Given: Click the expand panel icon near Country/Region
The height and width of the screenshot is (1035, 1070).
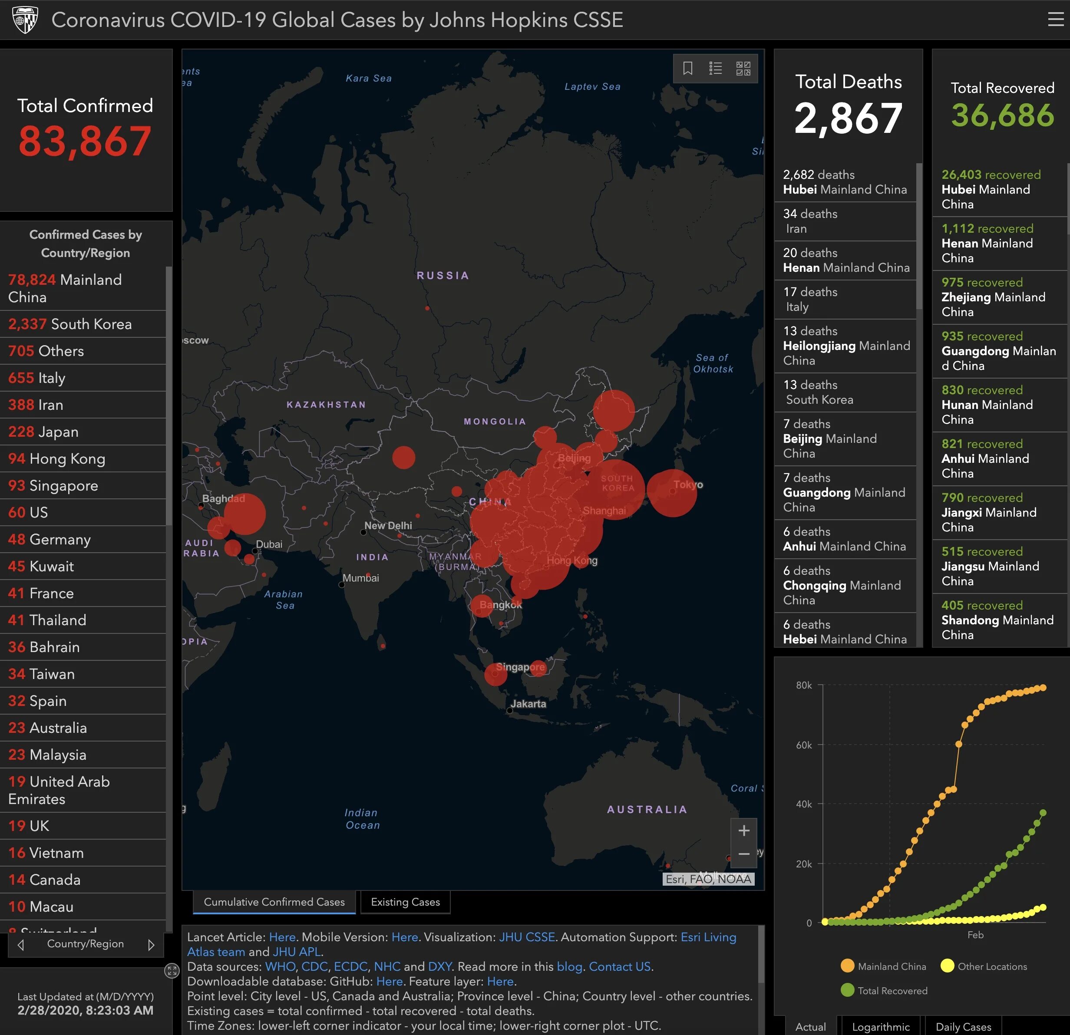Looking at the screenshot, I should pyautogui.click(x=172, y=971).
